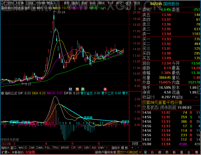This screenshot has width=201, height=155.
Task: Select the FSL indicator tab
Action: coord(47,148)
